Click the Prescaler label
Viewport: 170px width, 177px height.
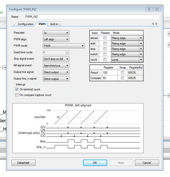pos(19,33)
